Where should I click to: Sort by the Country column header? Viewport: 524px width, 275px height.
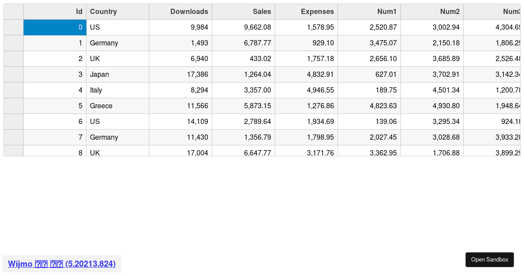(x=117, y=12)
